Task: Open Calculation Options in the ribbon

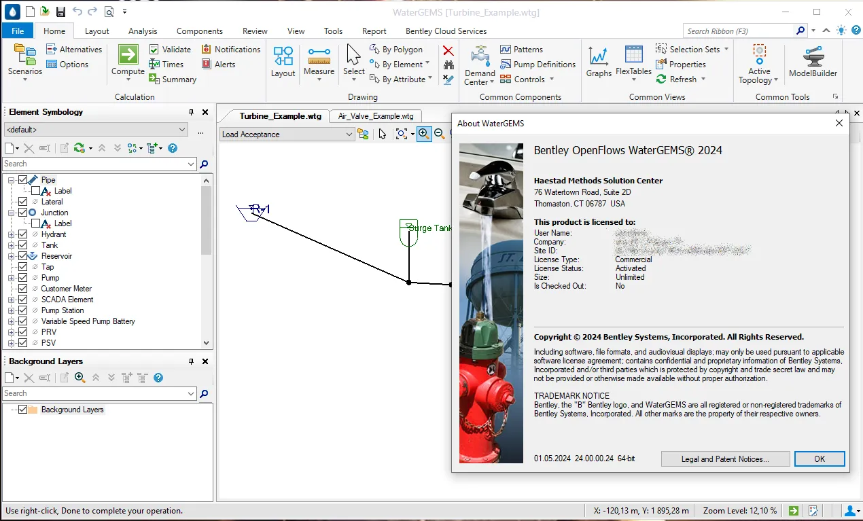Action: click(67, 65)
